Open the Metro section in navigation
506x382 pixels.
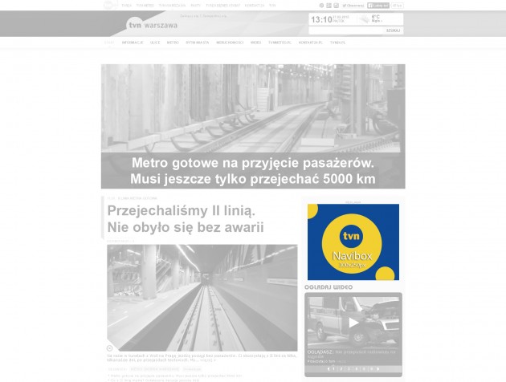coord(173,42)
